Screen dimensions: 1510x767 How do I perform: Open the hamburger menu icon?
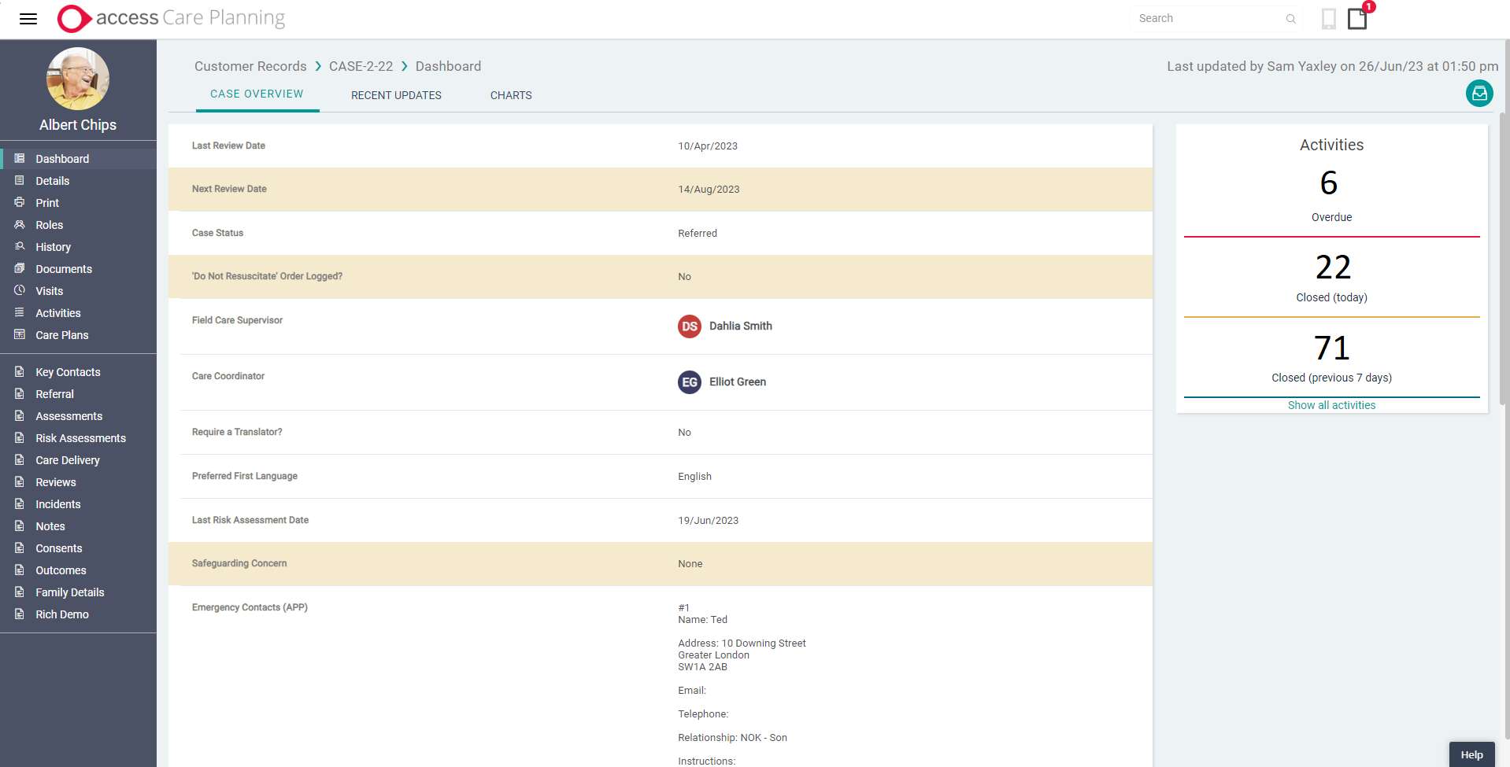click(28, 19)
